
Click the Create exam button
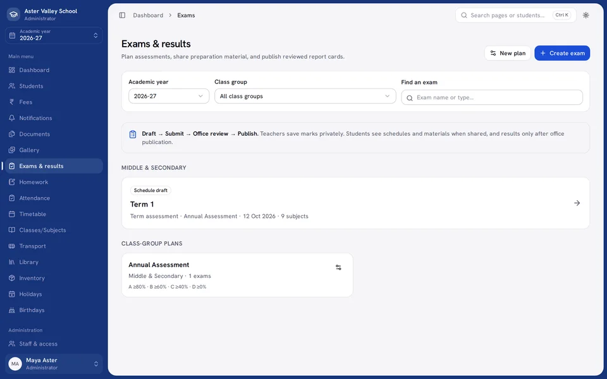click(562, 53)
